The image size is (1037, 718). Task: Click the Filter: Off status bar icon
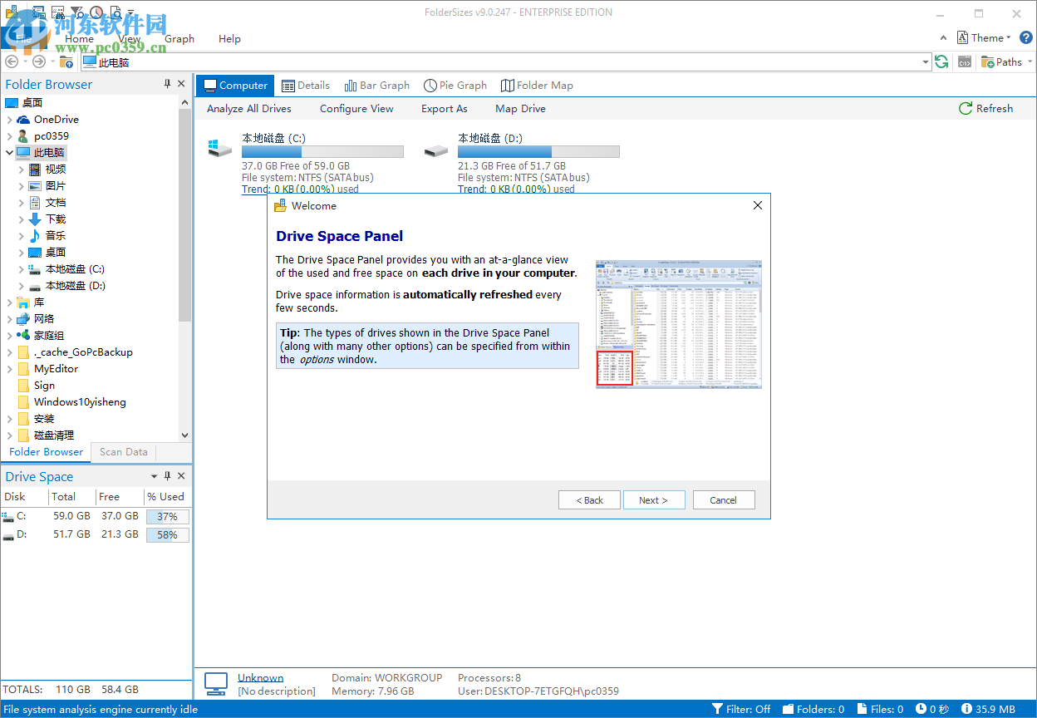[x=719, y=709]
